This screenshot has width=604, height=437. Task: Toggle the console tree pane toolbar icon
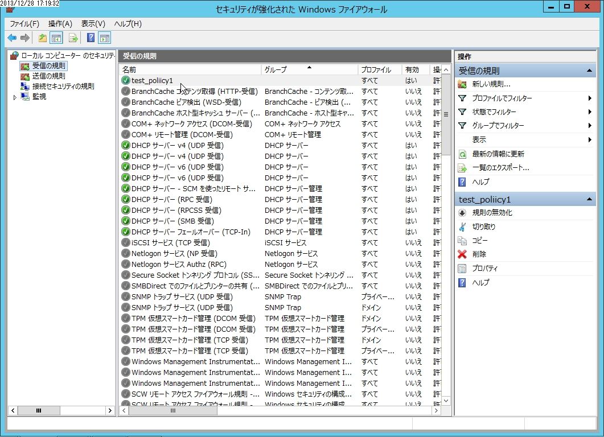[x=56, y=38]
